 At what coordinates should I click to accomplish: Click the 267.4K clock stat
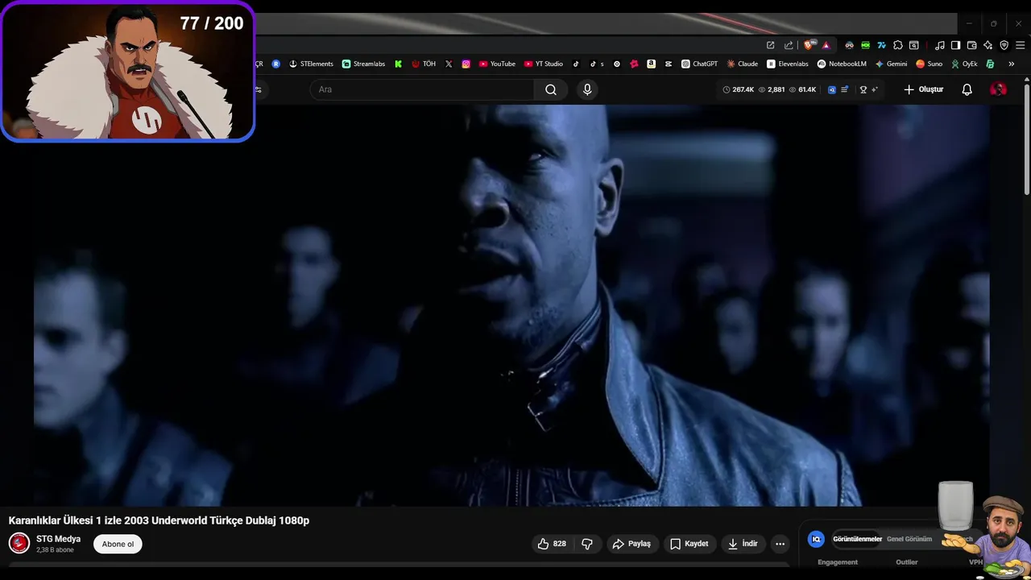pos(738,89)
